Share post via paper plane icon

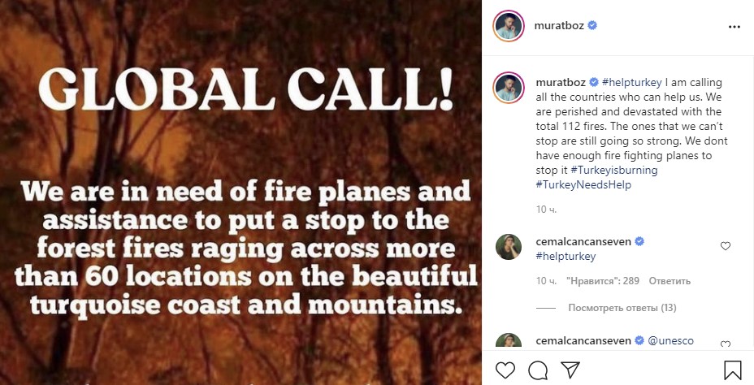click(x=570, y=371)
